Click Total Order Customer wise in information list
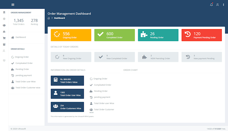Screen dimensions: 228x131 pyautogui.click(x=102, y=111)
